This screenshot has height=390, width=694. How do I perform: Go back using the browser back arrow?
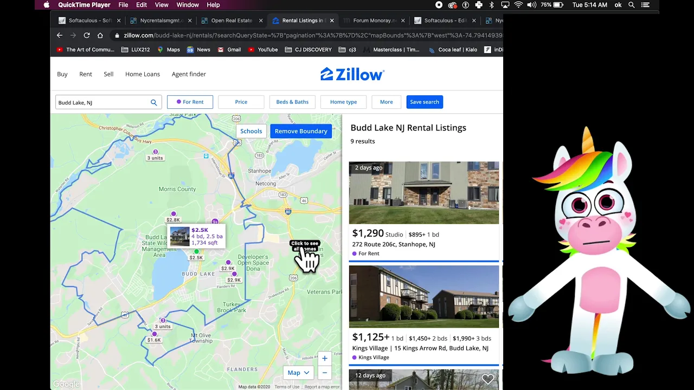tap(60, 35)
